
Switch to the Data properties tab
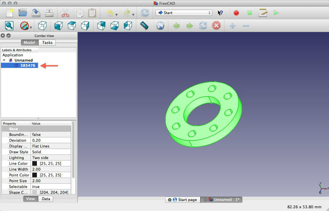(46, 199)
